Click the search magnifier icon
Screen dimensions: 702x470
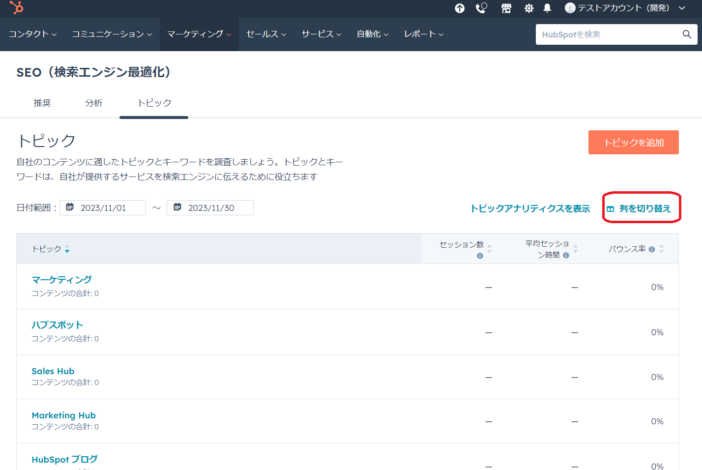pyautogui.click(x=687, y=34)
